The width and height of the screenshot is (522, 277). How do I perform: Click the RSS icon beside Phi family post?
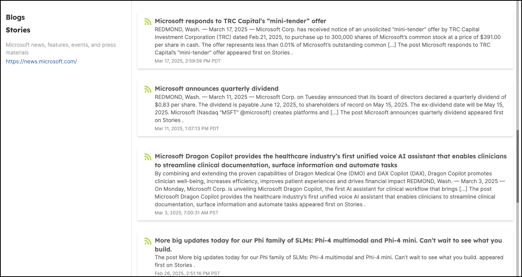148,241
